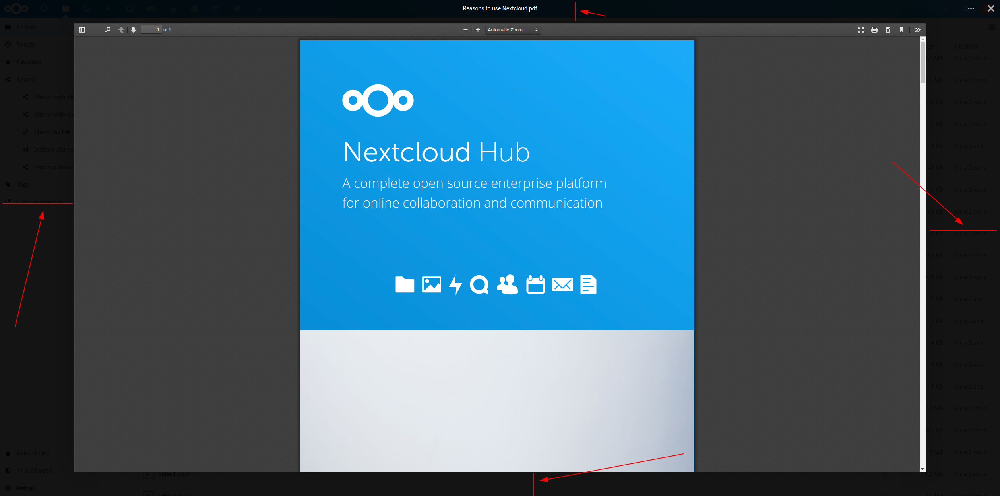The height and width of the screenshot is (496, 1000).
Task: Open the three-dot actions menu
Action: coord(971,8)
